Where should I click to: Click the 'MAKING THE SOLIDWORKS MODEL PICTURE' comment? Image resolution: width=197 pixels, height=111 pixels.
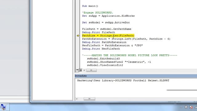point(130,55)
